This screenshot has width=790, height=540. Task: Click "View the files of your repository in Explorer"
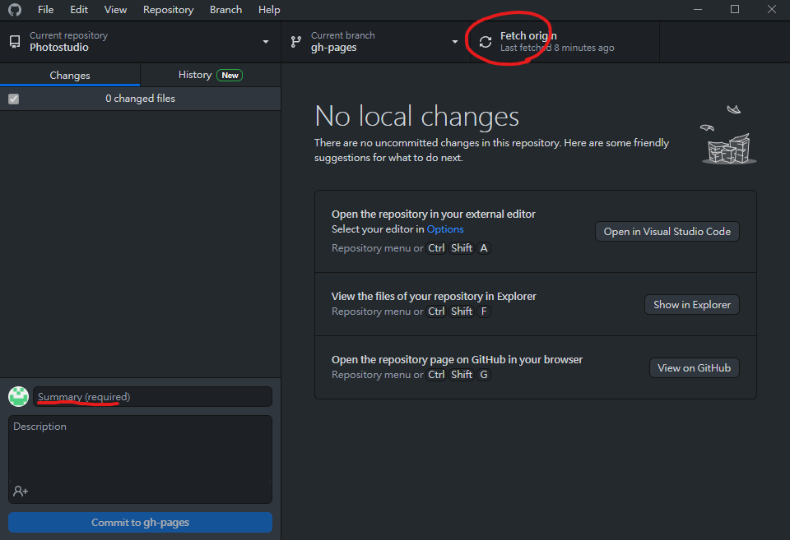point(434,296)
